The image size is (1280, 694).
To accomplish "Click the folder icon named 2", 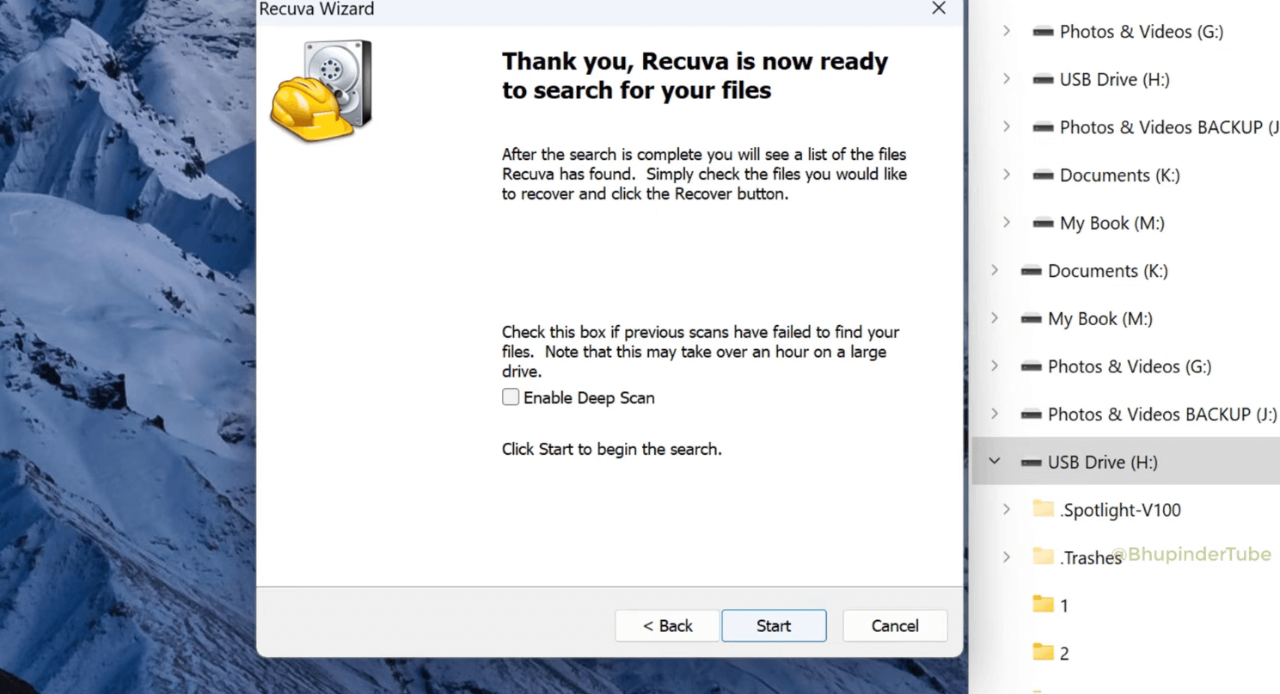I will 1043,653.
